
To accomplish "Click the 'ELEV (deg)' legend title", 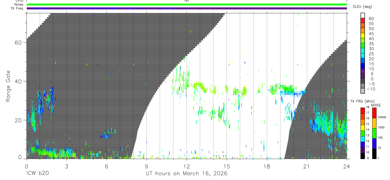I will point(362,7).
